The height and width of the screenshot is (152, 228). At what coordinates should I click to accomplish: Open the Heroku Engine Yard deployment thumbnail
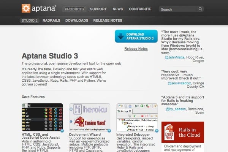pos(90,117)
